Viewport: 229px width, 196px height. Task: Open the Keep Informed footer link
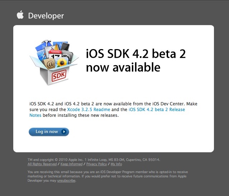coord(72,164)
